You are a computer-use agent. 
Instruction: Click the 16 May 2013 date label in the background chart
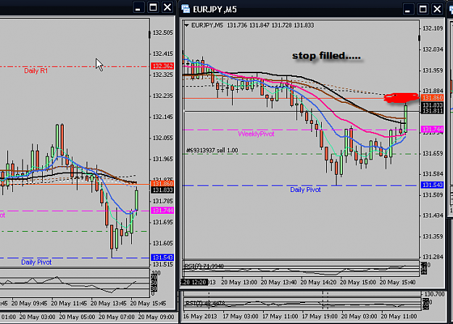click(x=200, y=317)
